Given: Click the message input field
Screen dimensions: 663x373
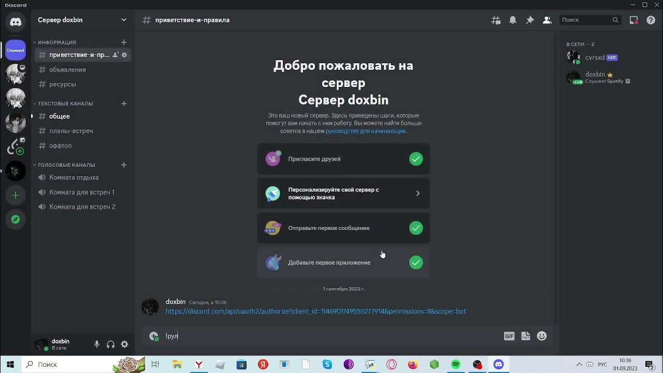Looking at the screenshot, I should [331, 336].
